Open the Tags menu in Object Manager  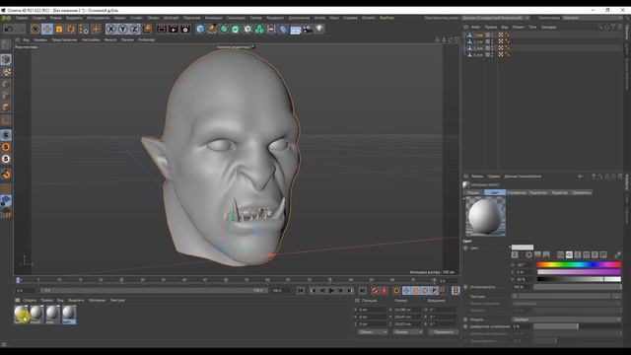(532, 27)
